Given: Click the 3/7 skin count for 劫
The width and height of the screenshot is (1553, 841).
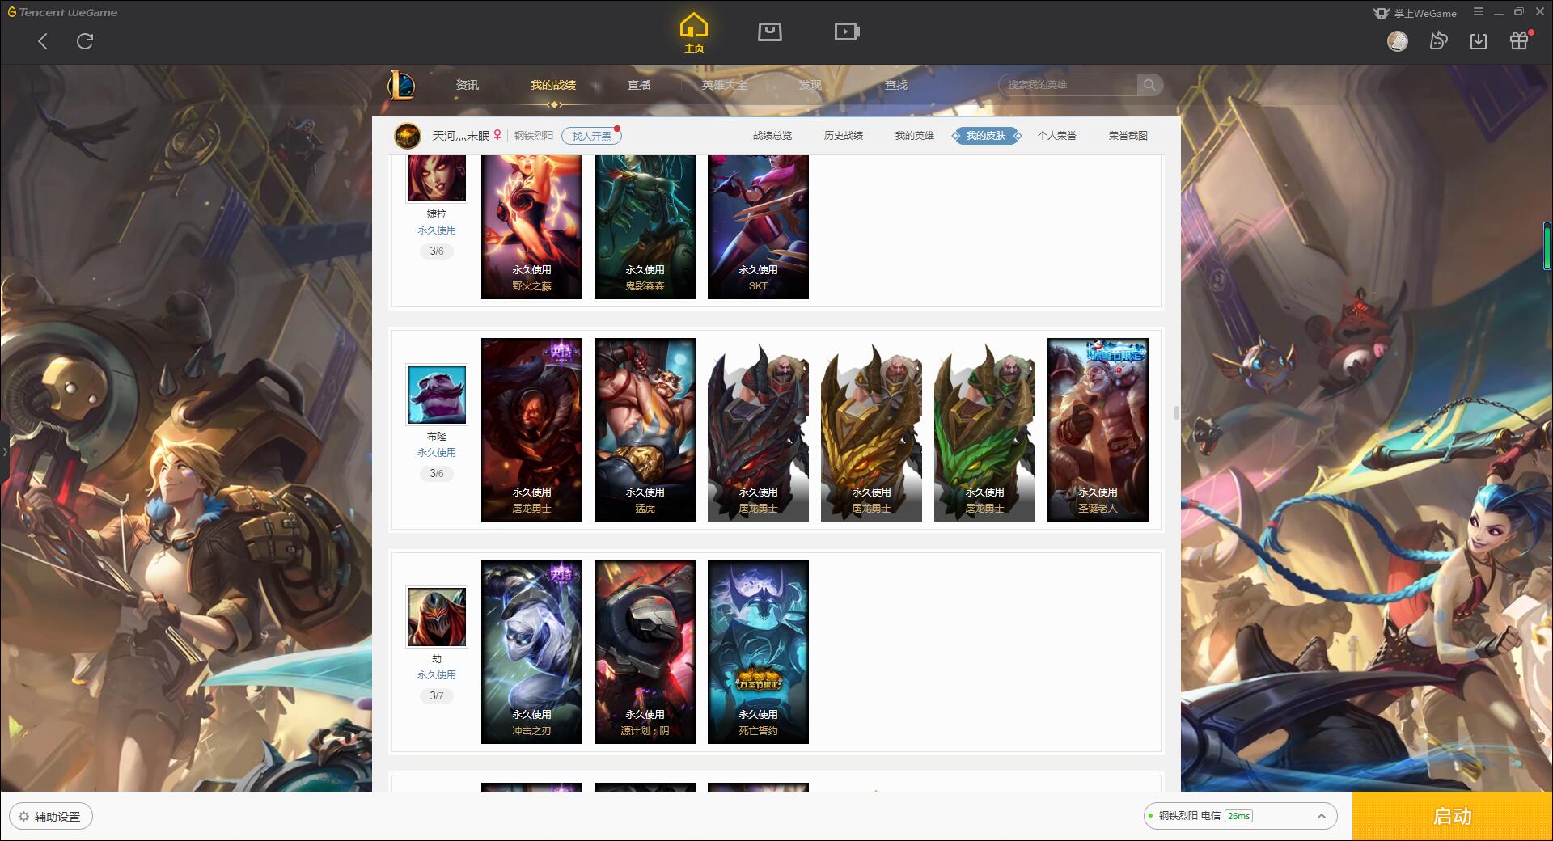Looking at the screenshot, I should (437, 695).
